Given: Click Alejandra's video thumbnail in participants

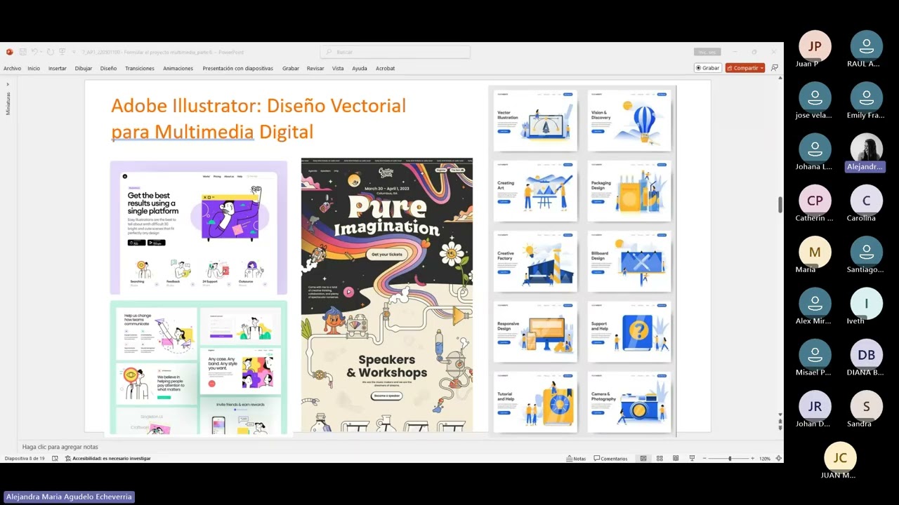Looking at the screenshot, I should [x=867, y=149].
